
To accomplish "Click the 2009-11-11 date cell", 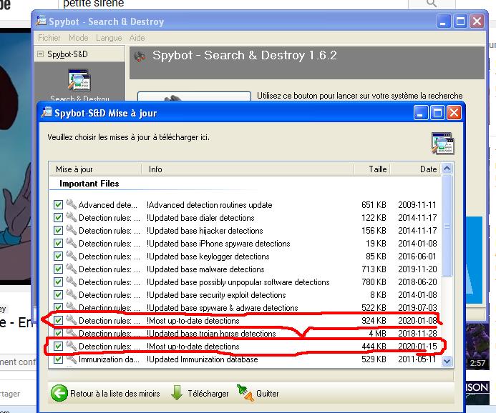I will click(x=417, y=205).
